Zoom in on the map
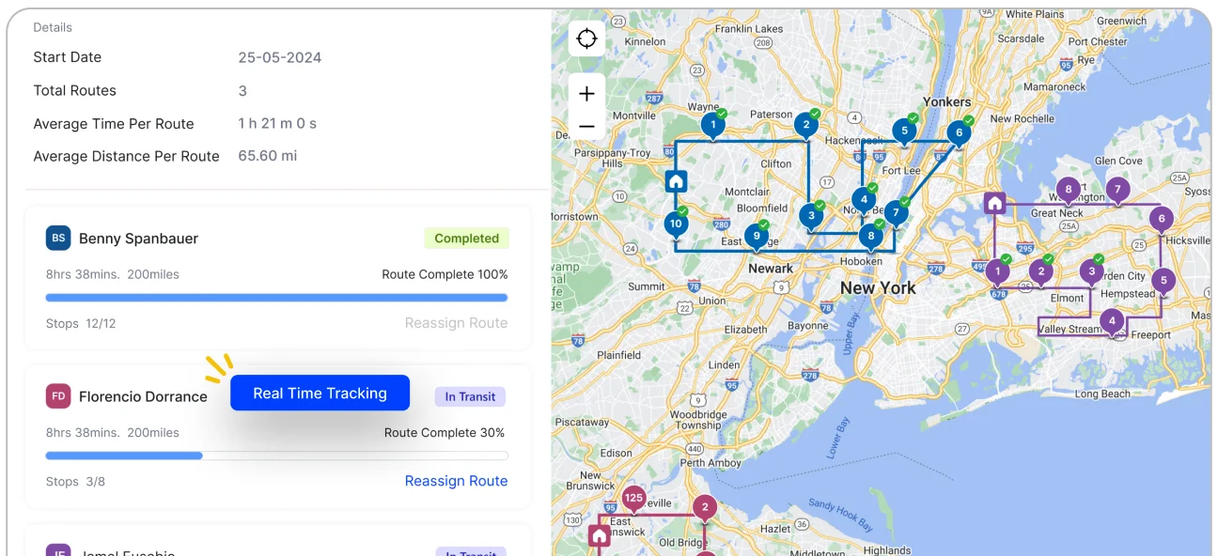Screen dimensions: 1218x556 pos(586,94)
